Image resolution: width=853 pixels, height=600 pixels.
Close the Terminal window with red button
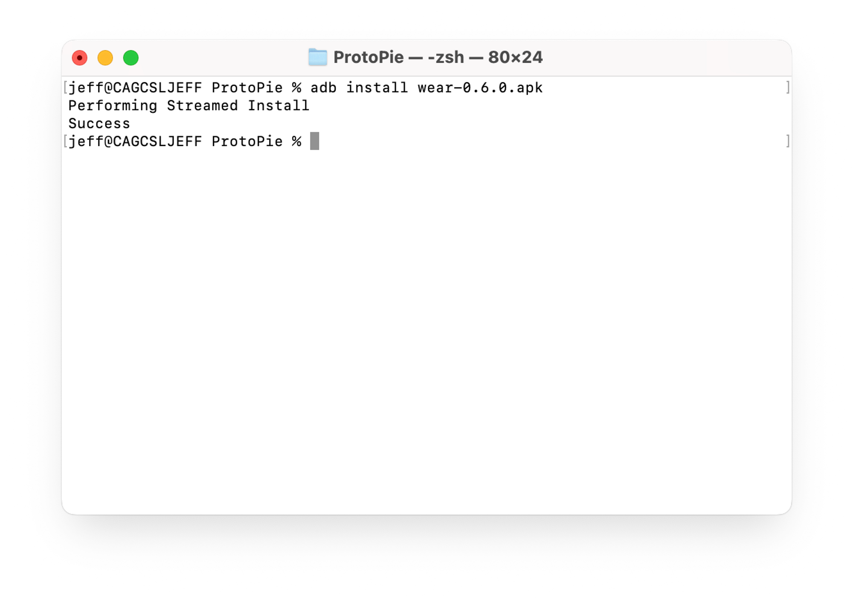(x=80, y=58)
